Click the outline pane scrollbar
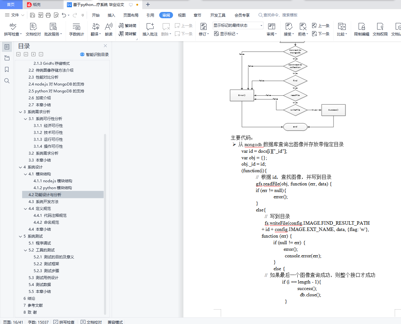The width and height of the screenshot is (401, 324). 105,224
